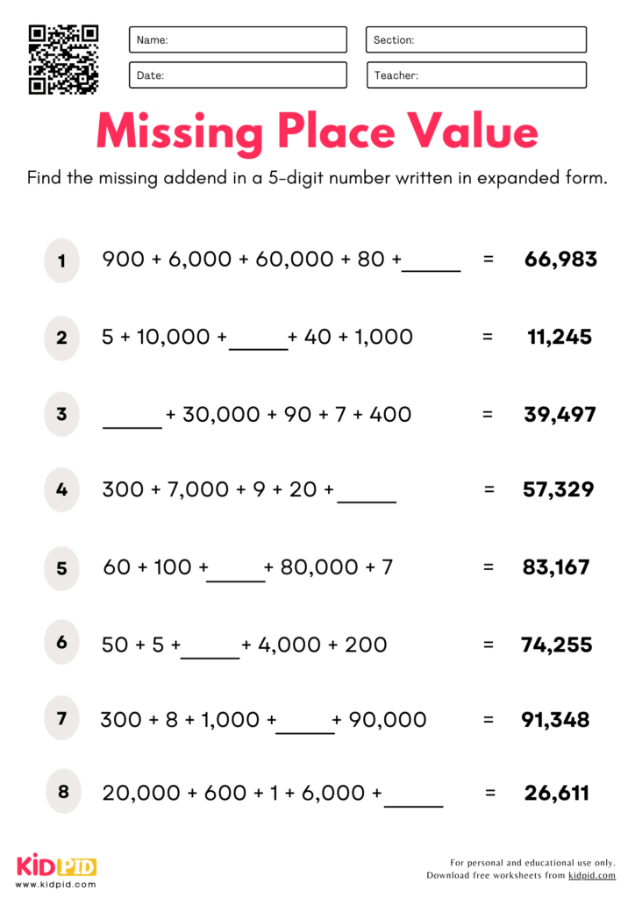Click the number 1 question badge
Image resolution: width=635 pixels, height=898 pixels.
click(x=61, y=260)
